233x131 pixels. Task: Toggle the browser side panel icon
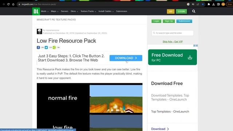[x=218, y=4]
